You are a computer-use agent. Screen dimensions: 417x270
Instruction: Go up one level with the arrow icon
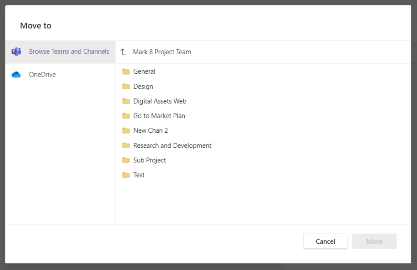tap(123, 52)
